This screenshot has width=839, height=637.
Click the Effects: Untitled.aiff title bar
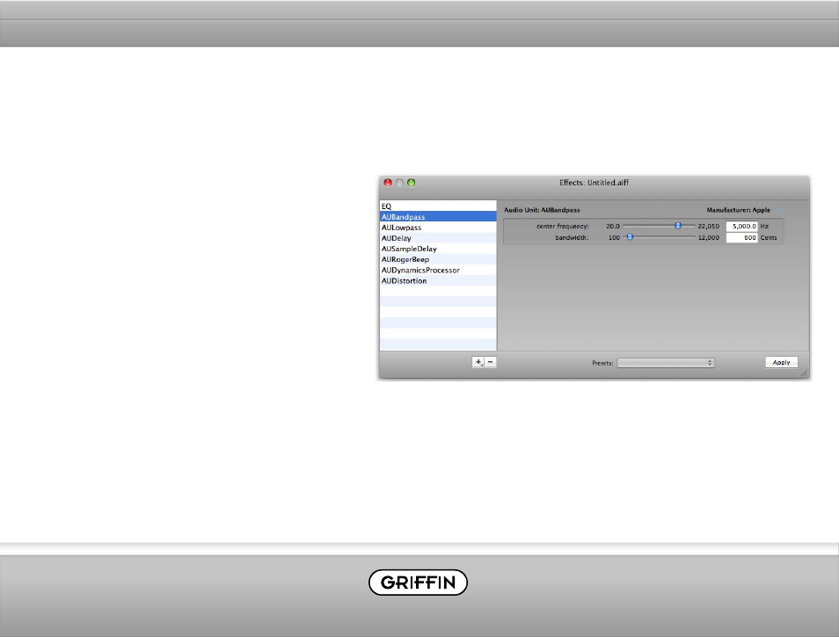tap(594, 183)
